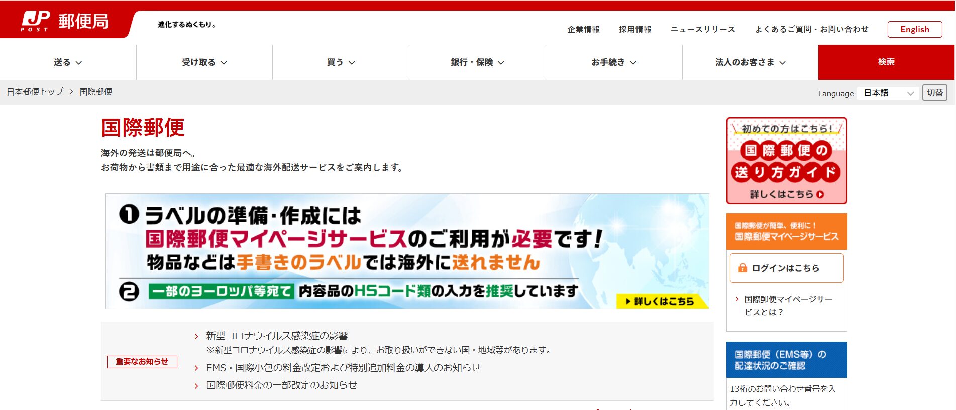This screenshot has width=956, height=410.
Task: Click the JP Post 郵便局 logo
Action: pos(65,21)
